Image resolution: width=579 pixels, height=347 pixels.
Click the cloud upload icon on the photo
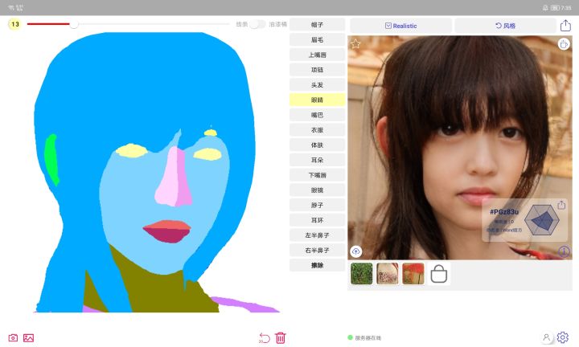(356, 251)
